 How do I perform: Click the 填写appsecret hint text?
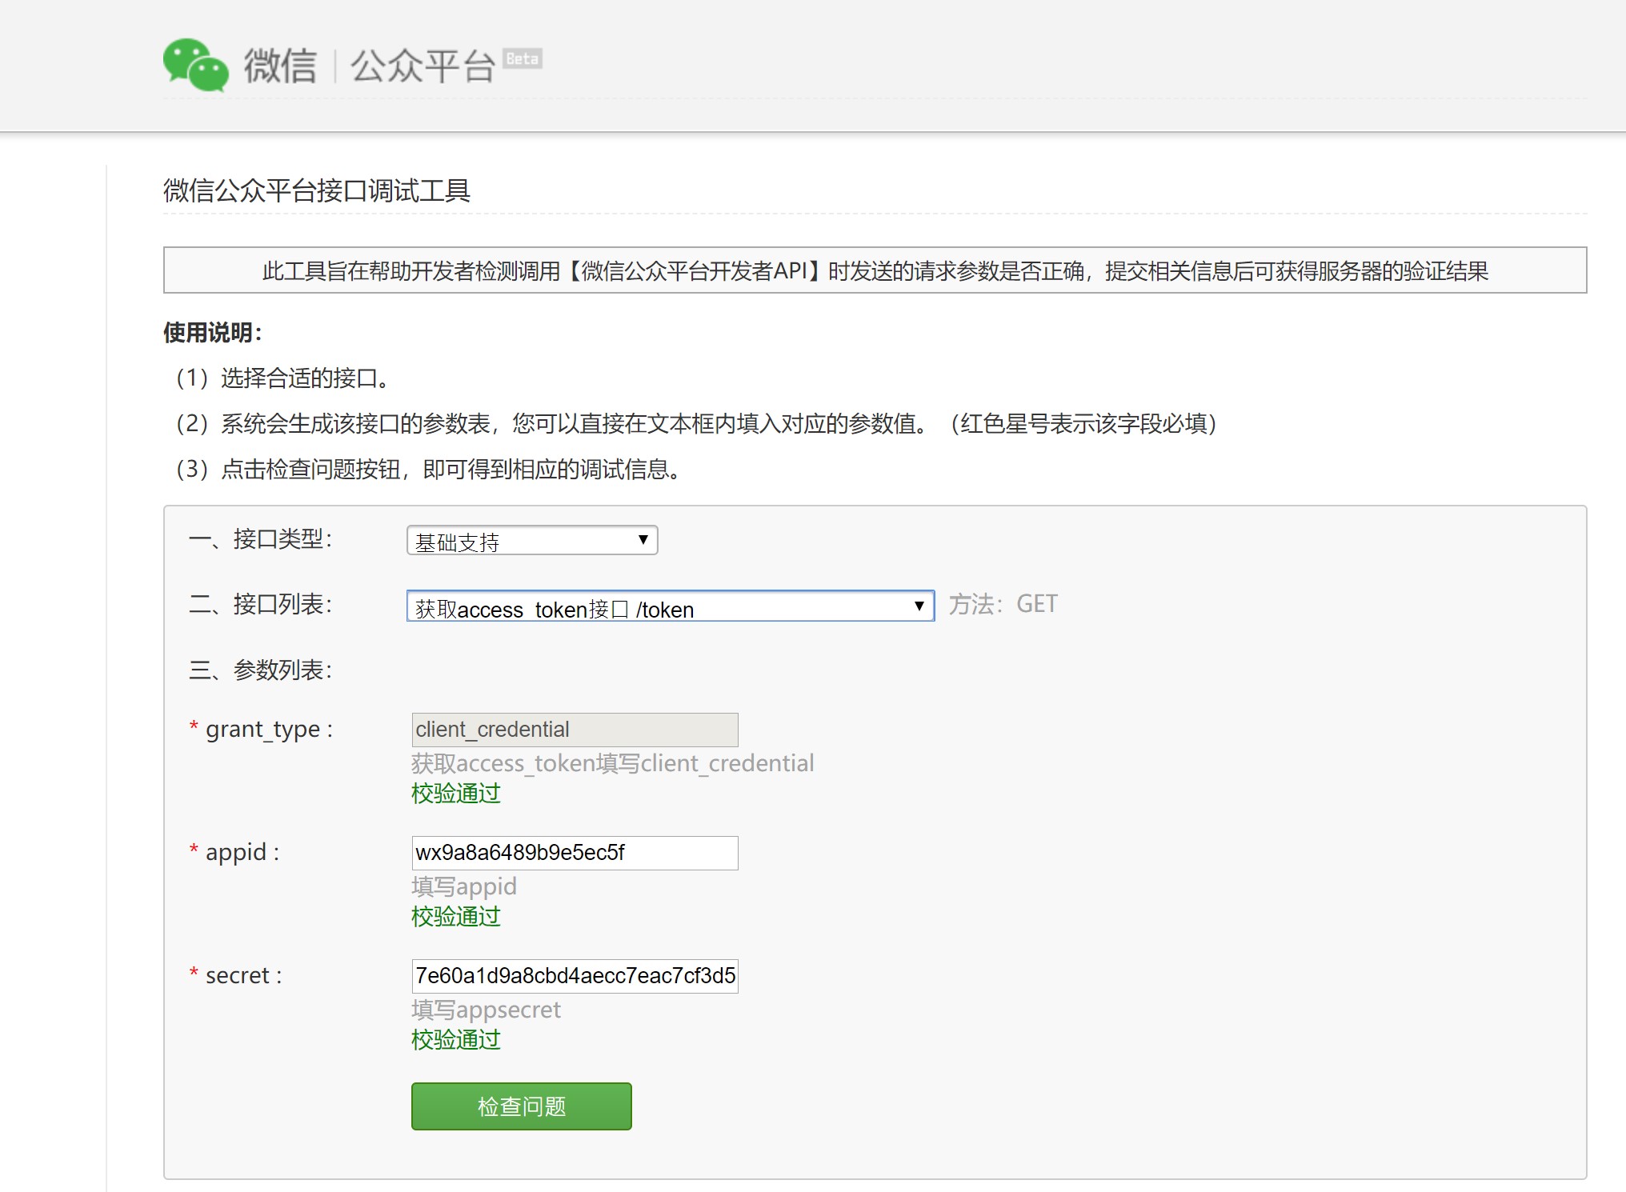point(487,1010)
